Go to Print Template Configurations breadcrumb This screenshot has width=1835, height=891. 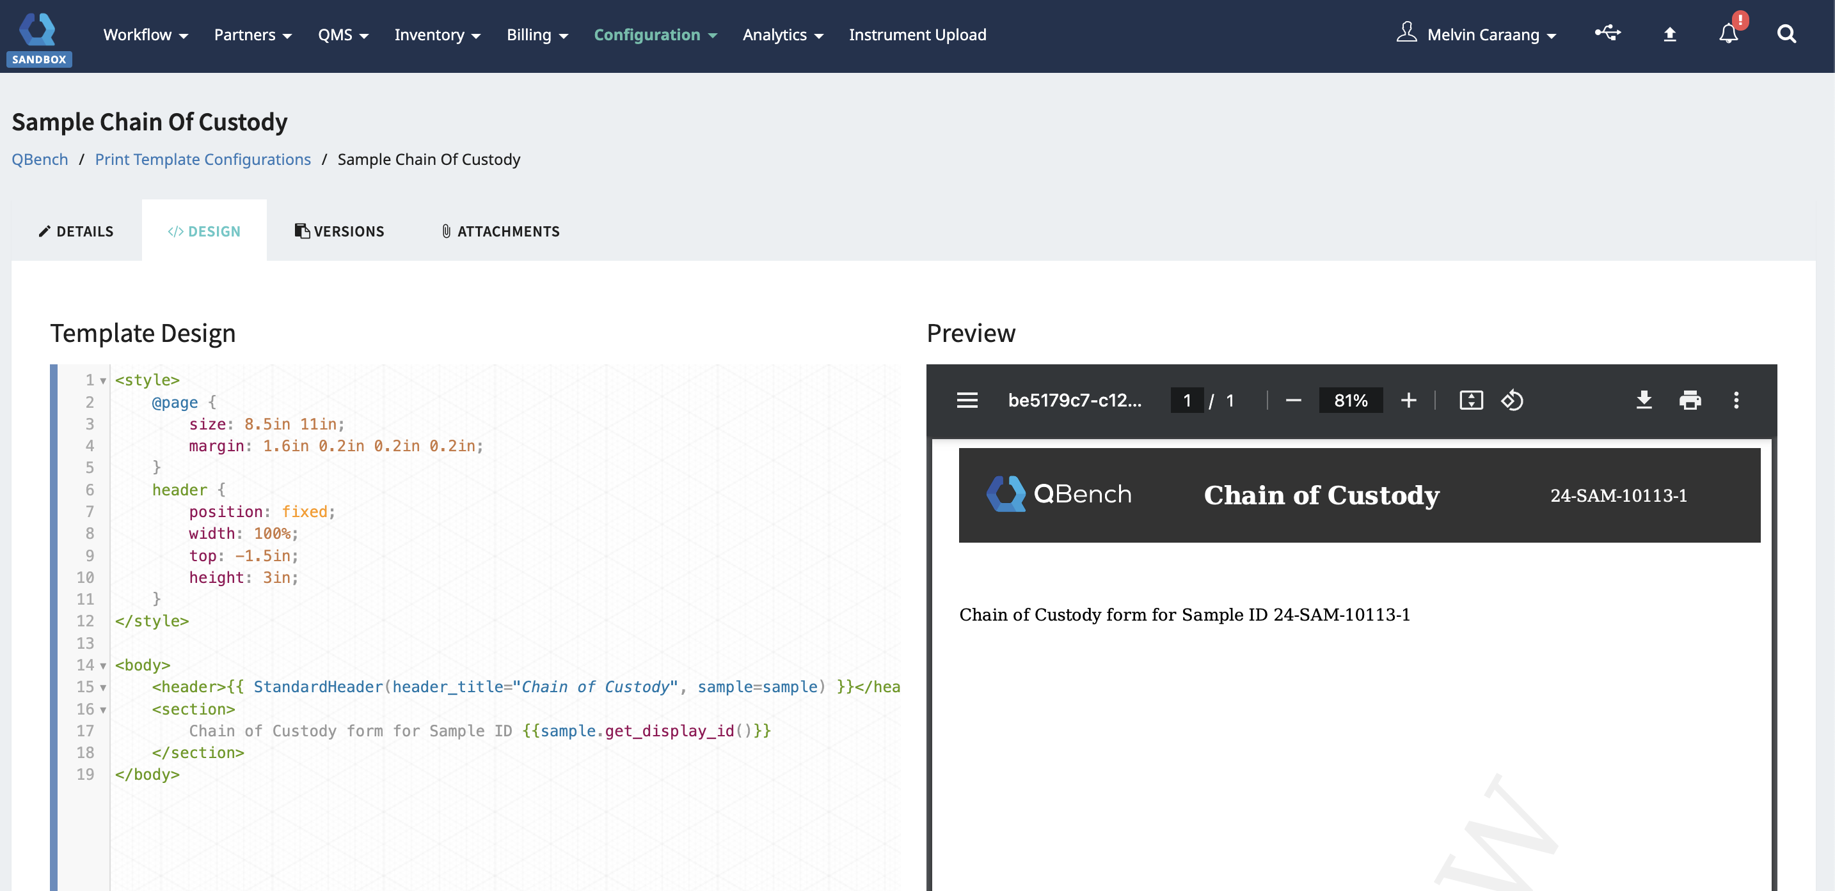(x=202, y=159)
